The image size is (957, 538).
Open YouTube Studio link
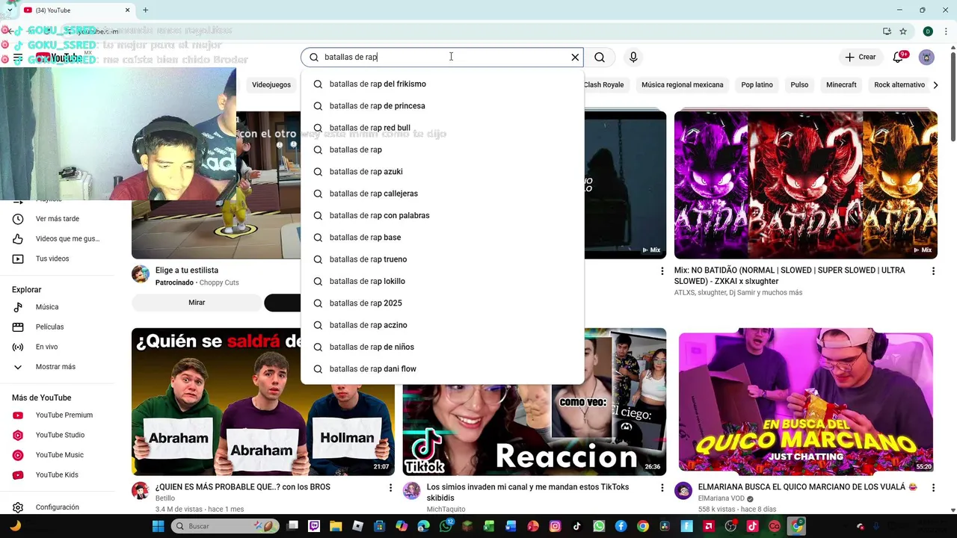(x=58, y=436)
